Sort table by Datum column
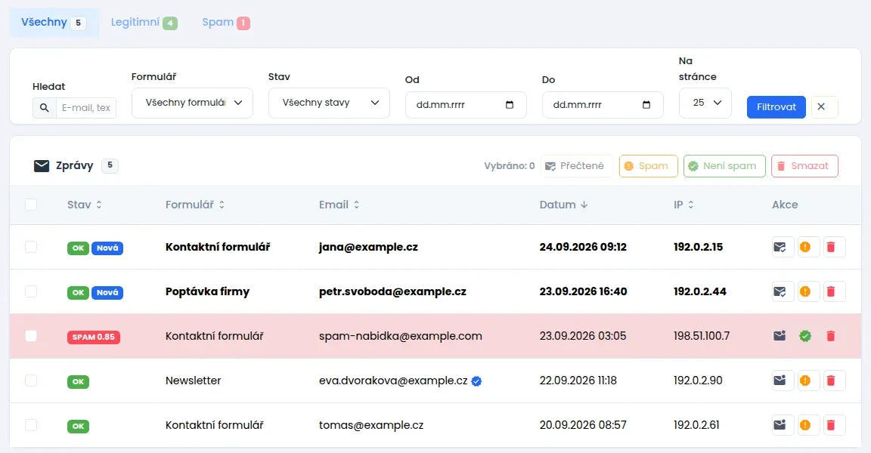Viewport: 871px width, 453px height. pyautogui.click(x=564, y=205)
